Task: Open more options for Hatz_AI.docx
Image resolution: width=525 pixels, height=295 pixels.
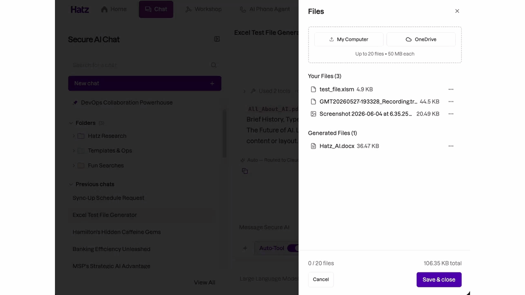Action: click(451, 146)
